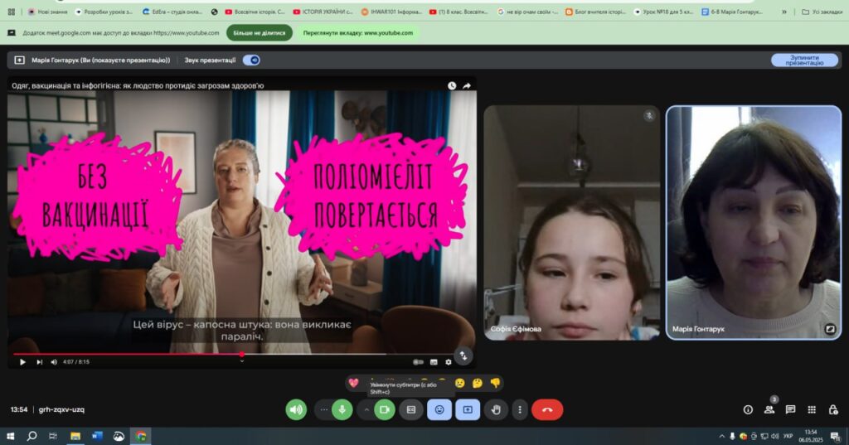This screenshot has width=849, height=445.
Task: Click the meeting code grh-zqxv-uzq
Action: coord(61,410)
